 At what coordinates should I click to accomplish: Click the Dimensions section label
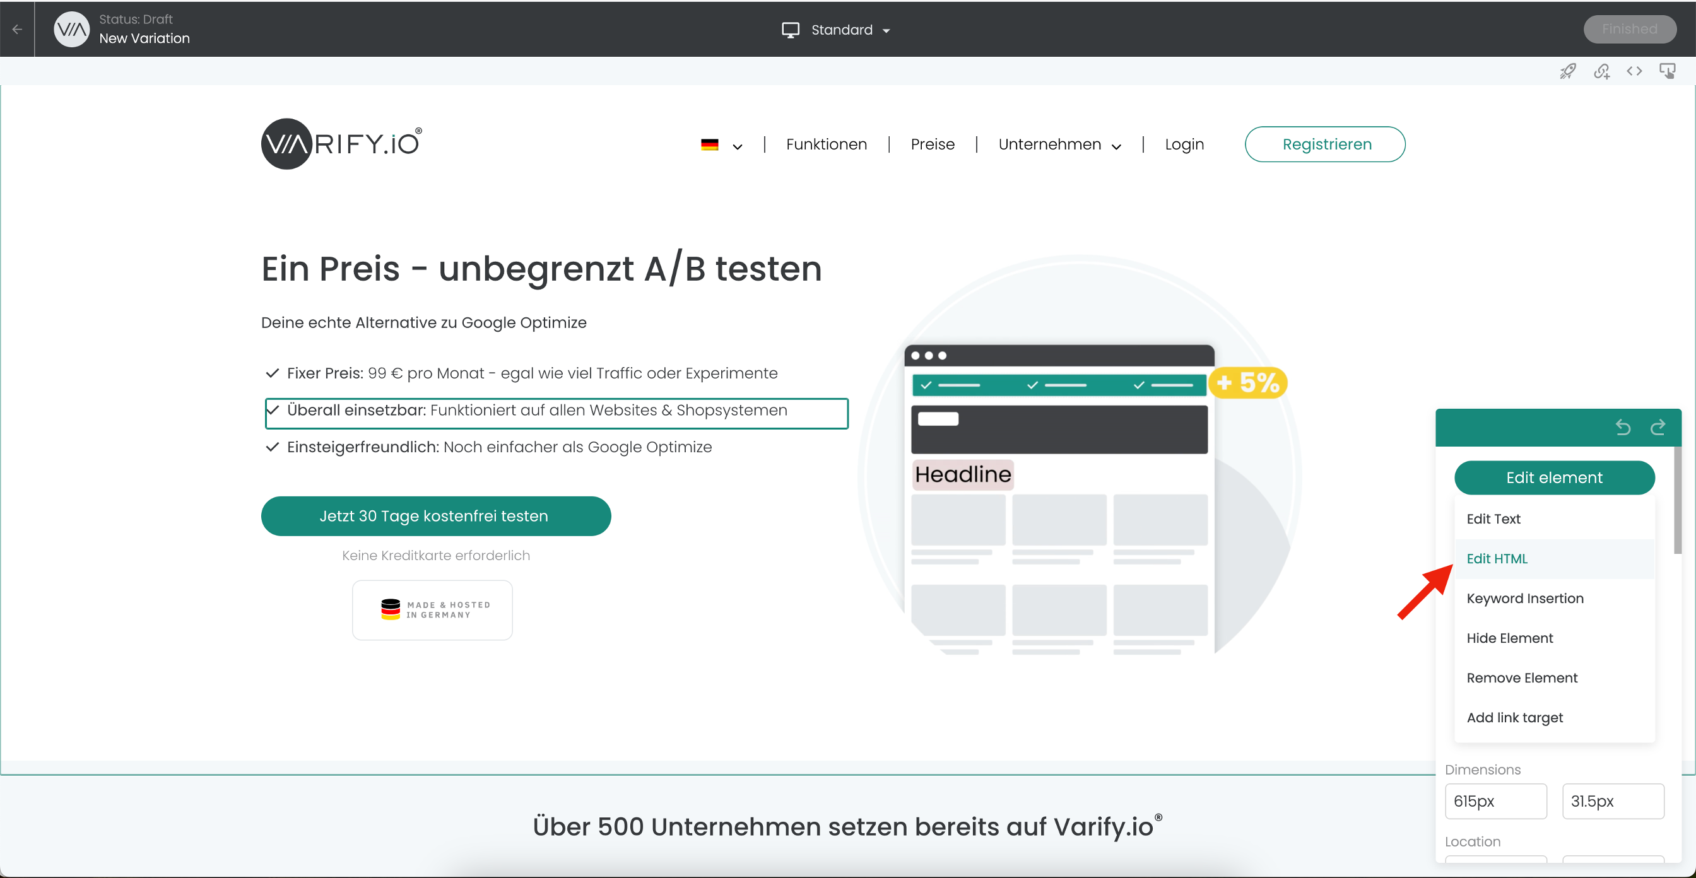tap(1482, 770)
